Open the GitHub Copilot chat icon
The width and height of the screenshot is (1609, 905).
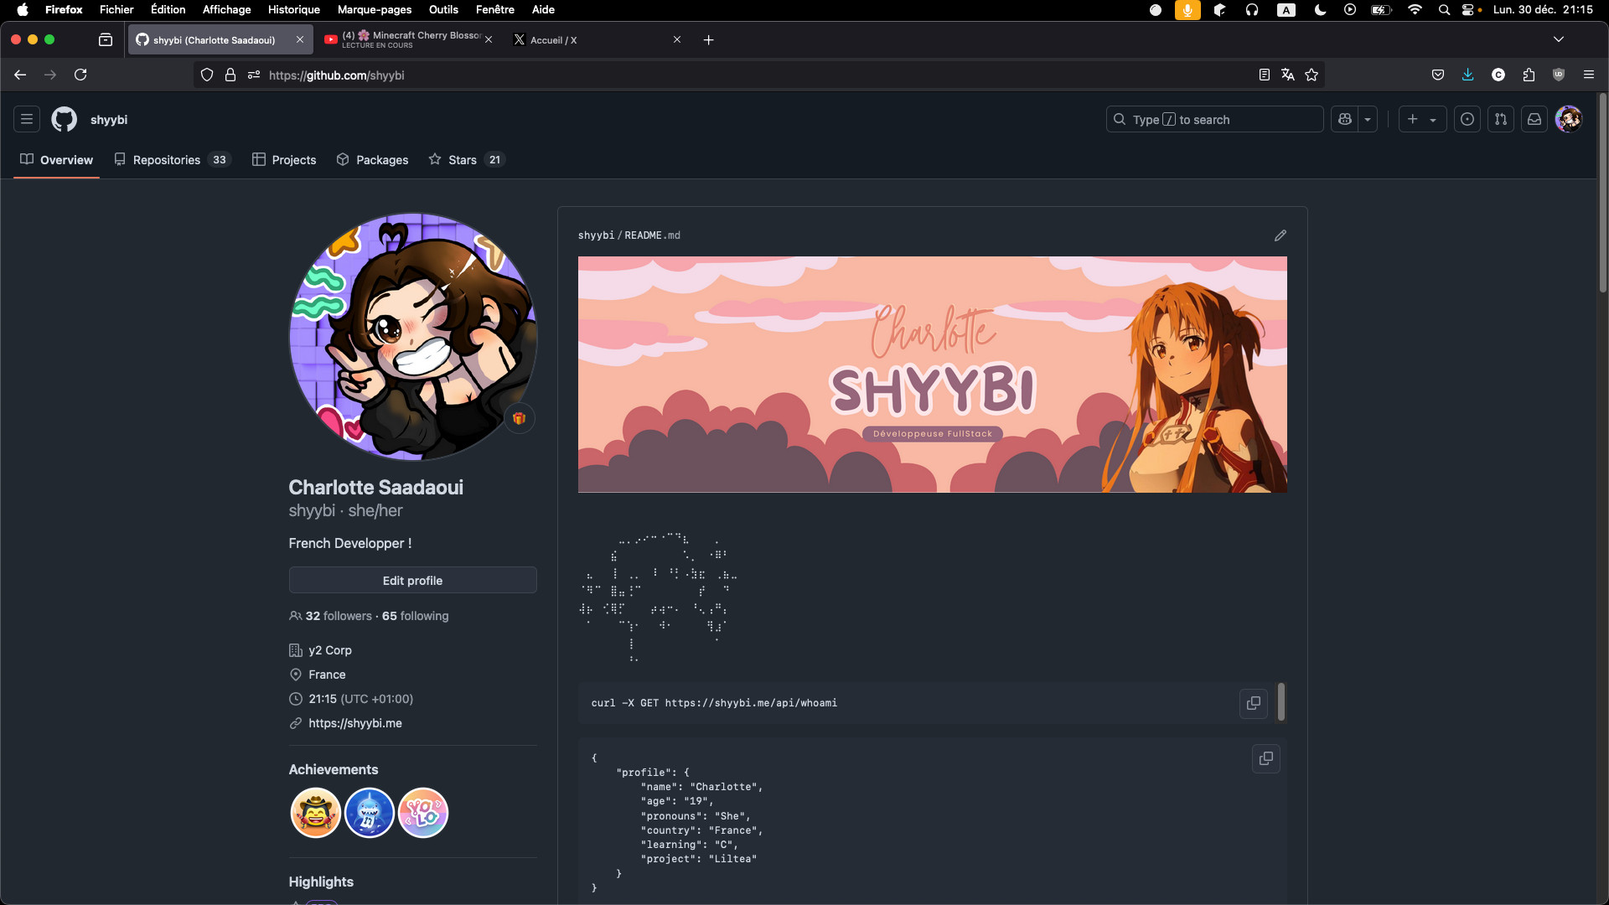pos(1345,119)
